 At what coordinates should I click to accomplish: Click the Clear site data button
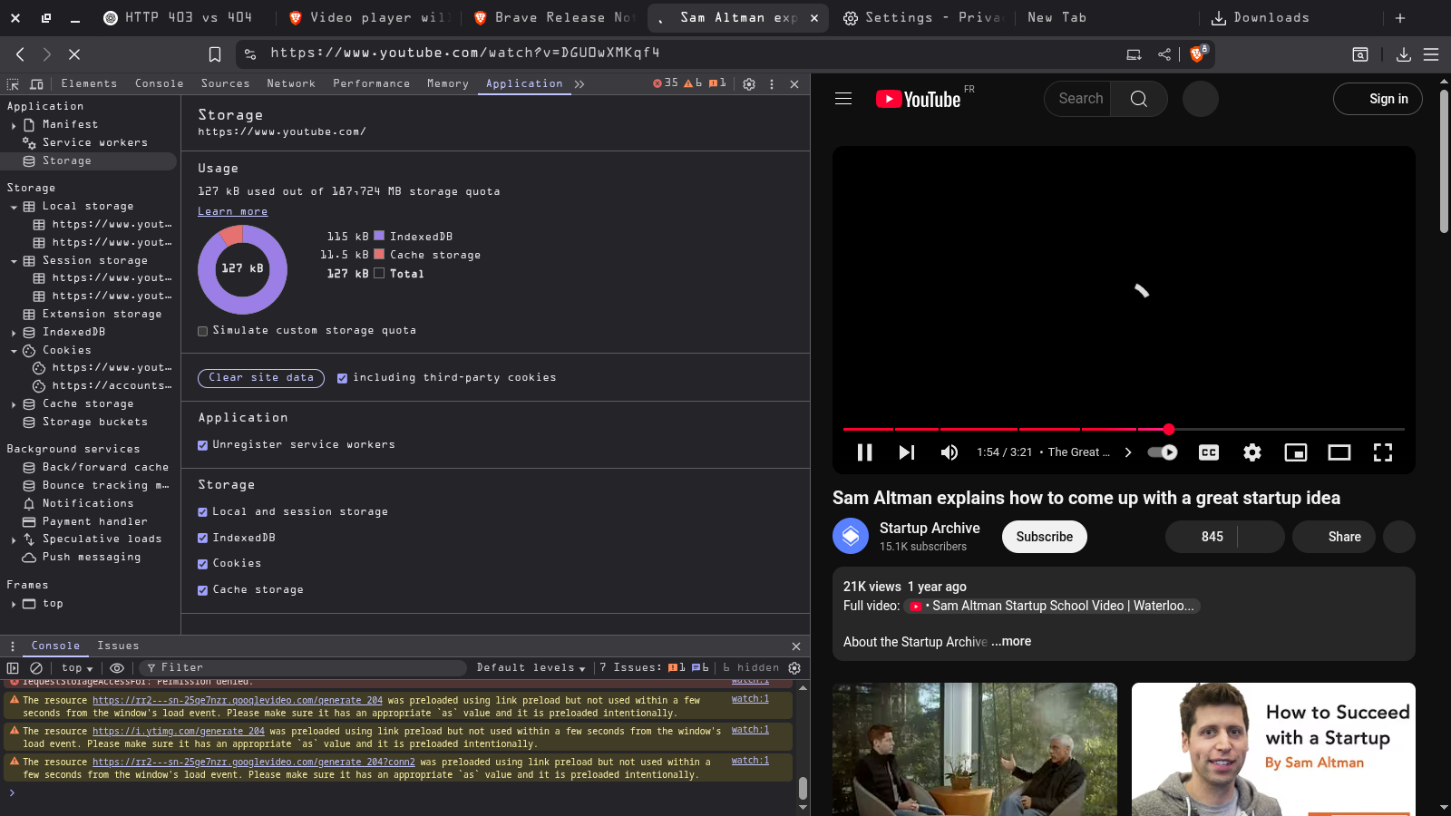point(261,378)
